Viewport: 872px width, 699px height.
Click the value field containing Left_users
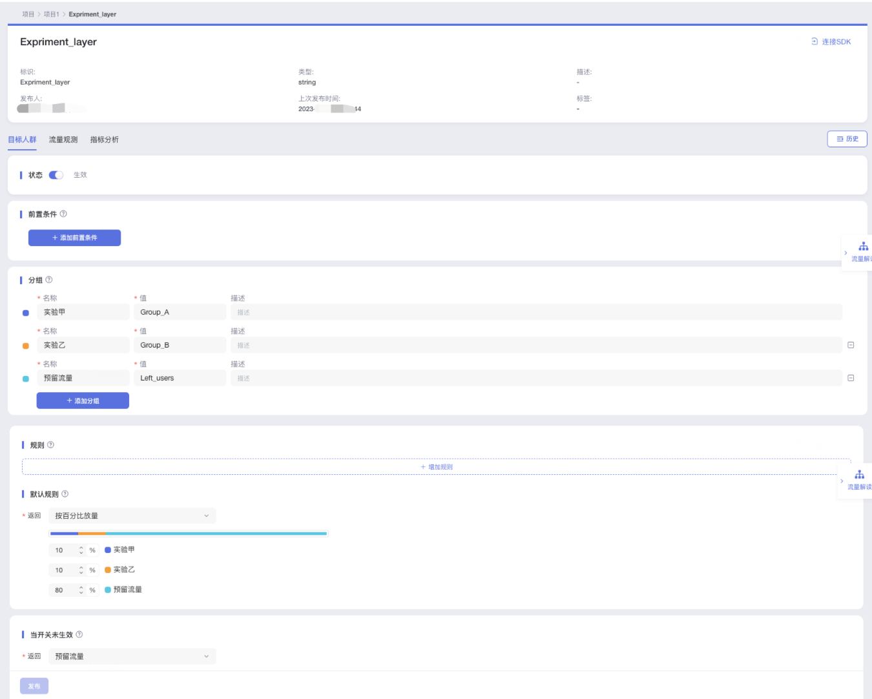click(x=180, y=378)
